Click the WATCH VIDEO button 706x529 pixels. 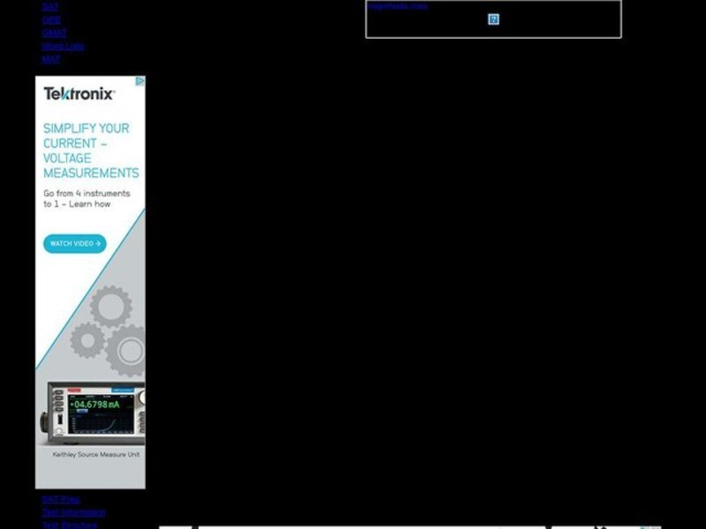point(75,244)
